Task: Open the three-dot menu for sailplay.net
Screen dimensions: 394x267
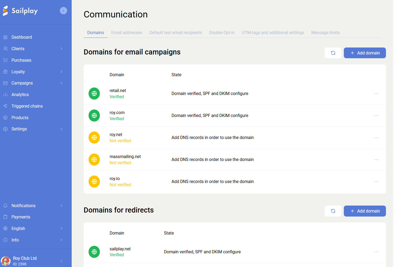Action: click(x=376, y=252)
